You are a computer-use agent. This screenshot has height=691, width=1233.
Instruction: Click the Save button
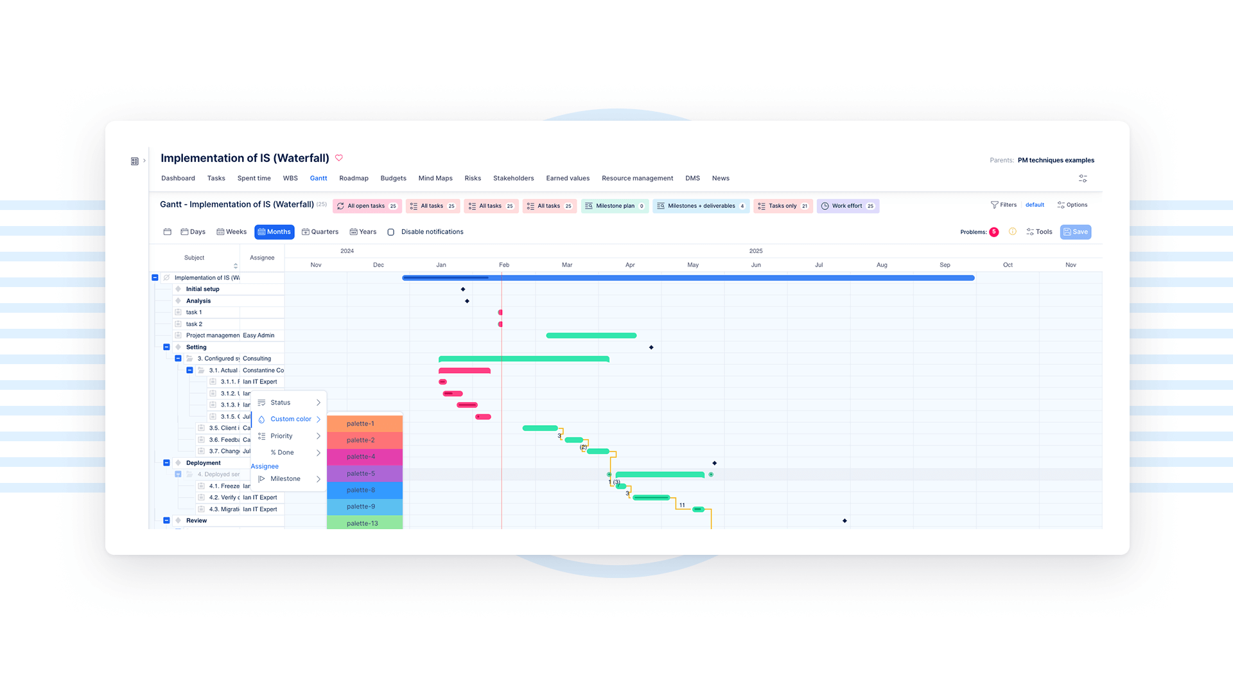point(1075,232)
